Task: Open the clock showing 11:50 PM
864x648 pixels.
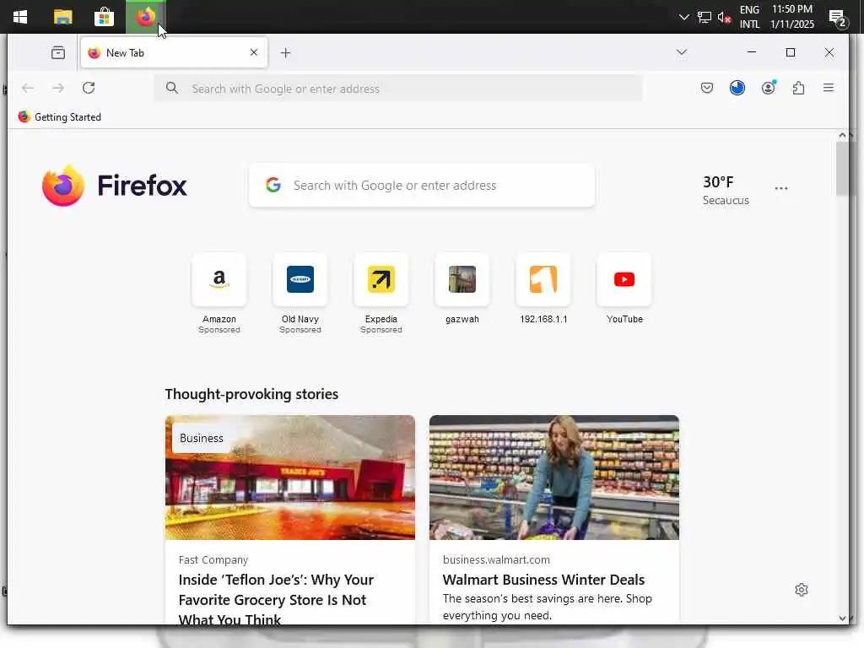Action: coord(791,17)
